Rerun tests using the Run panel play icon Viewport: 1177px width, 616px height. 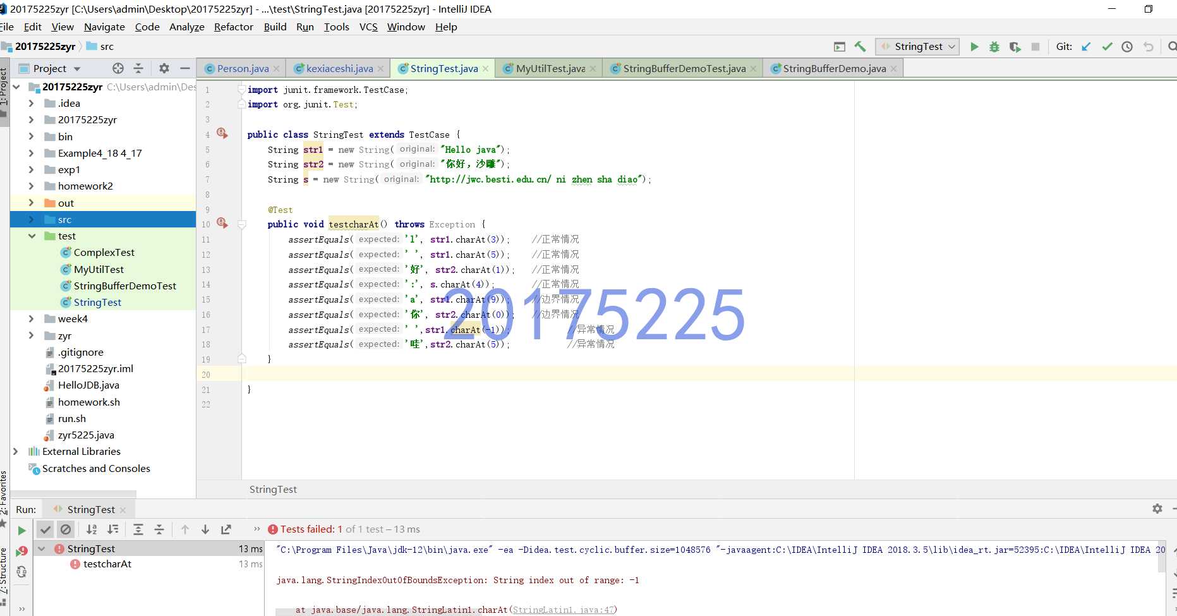(x=21, y=530)
